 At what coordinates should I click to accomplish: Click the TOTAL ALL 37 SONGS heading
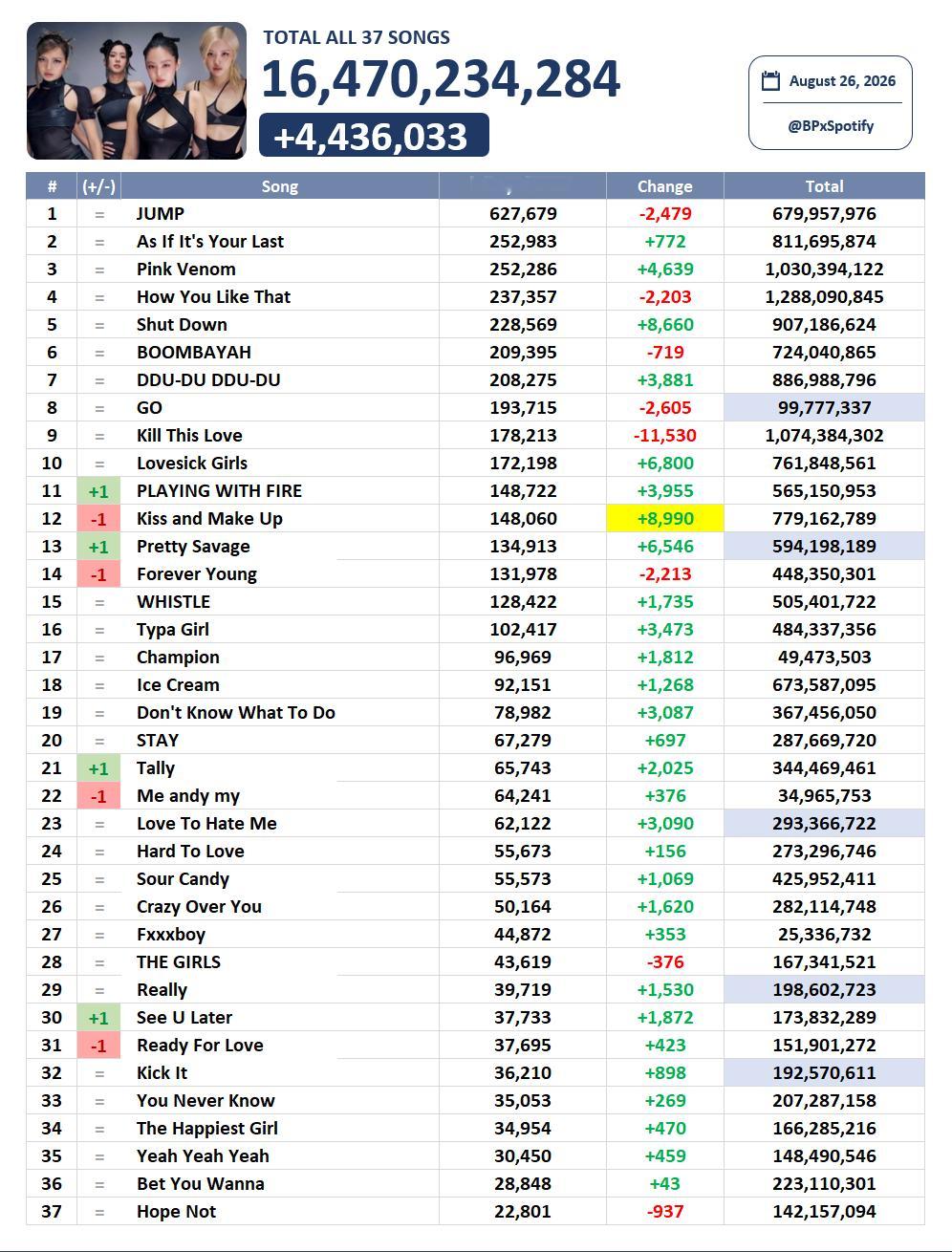357,38
